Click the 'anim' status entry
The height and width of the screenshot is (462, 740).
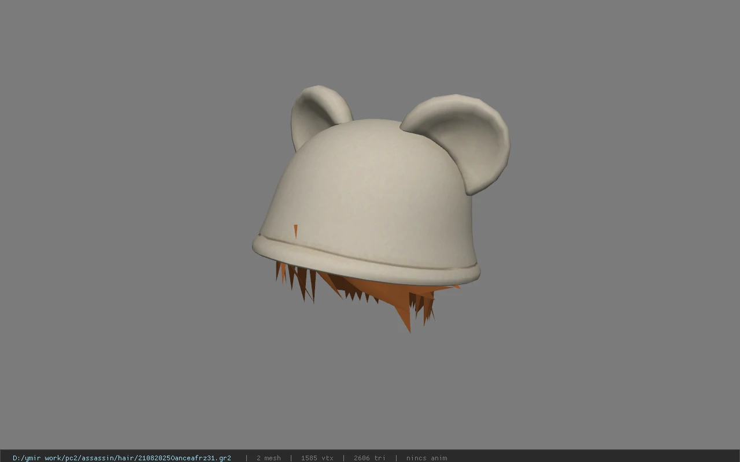coord(427,458)
